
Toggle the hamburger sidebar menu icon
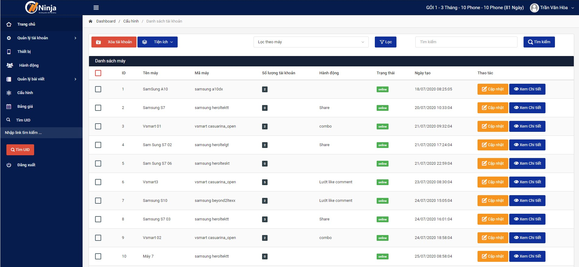[96, 8]
